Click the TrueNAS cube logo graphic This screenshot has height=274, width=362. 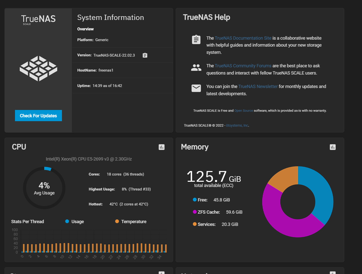38,69
